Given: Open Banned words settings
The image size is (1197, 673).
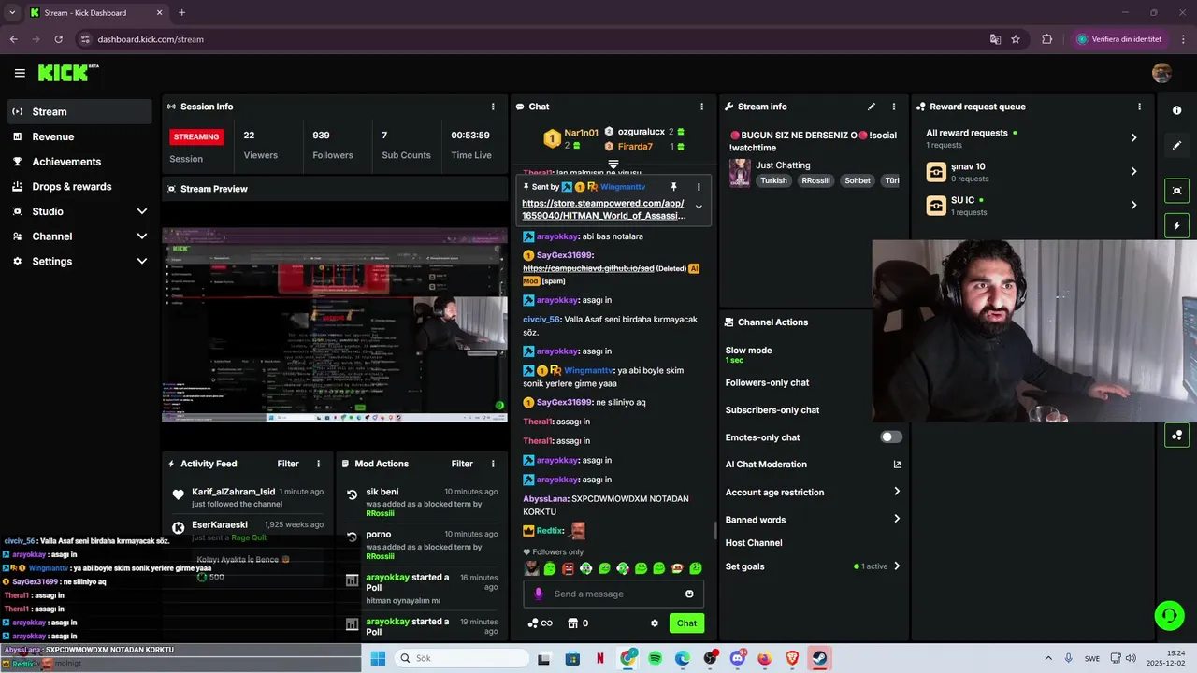Looking at the screenshot, I should (812, 519).
